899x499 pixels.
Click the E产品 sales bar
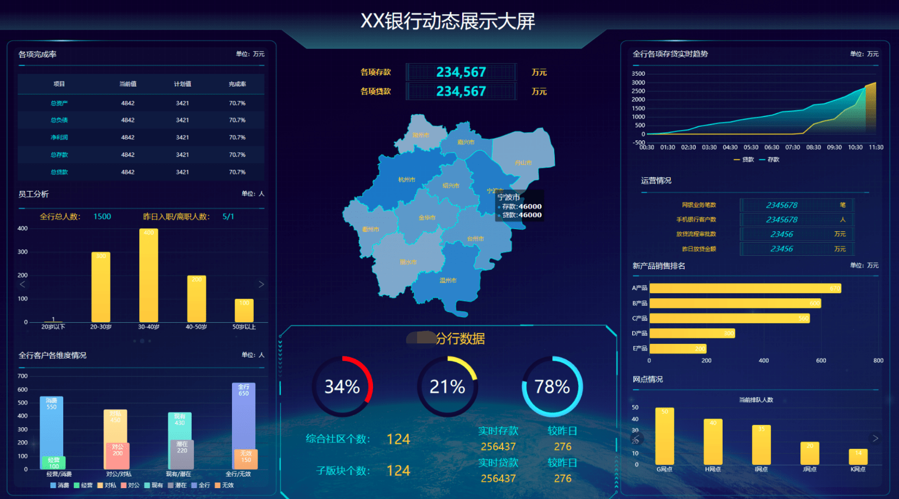678,348
